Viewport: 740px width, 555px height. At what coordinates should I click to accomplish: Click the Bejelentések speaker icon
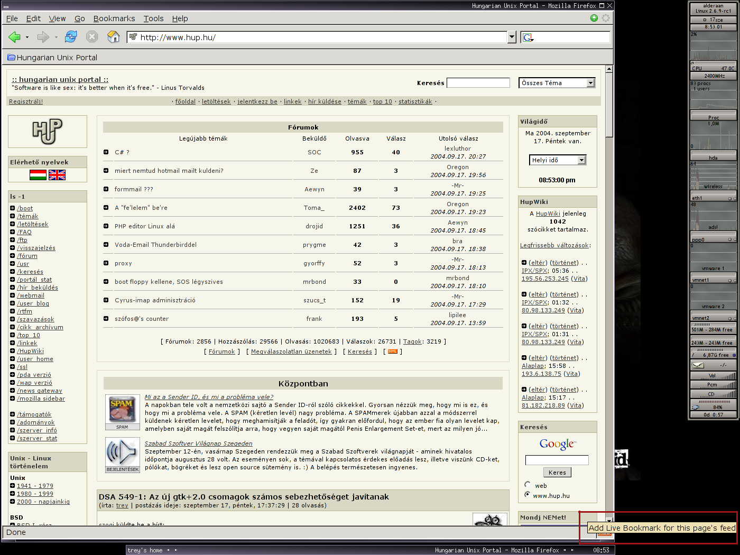coord(122,455)
